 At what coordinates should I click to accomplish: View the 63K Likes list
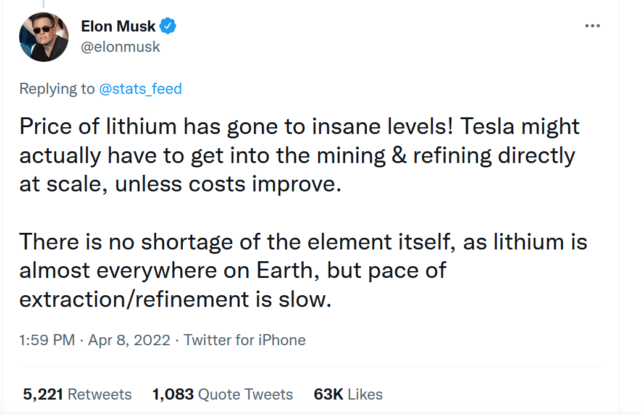tap(348, 394)
